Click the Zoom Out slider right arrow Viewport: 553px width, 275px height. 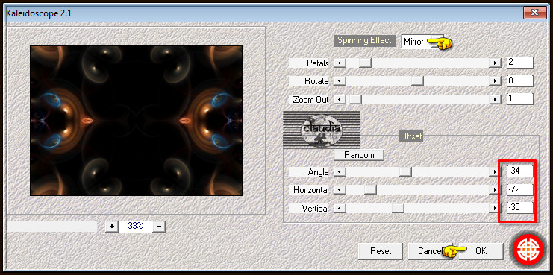[x=495, y=100]
